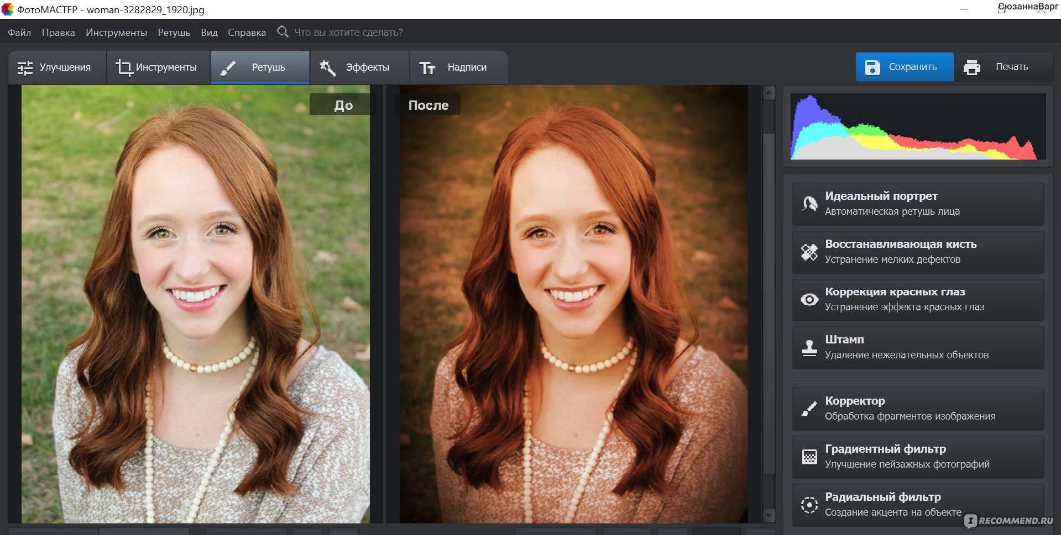Screen dimensions: 1061x535
Task: Select the Радиальный фильтр circle icon
Action: [809, 505]
